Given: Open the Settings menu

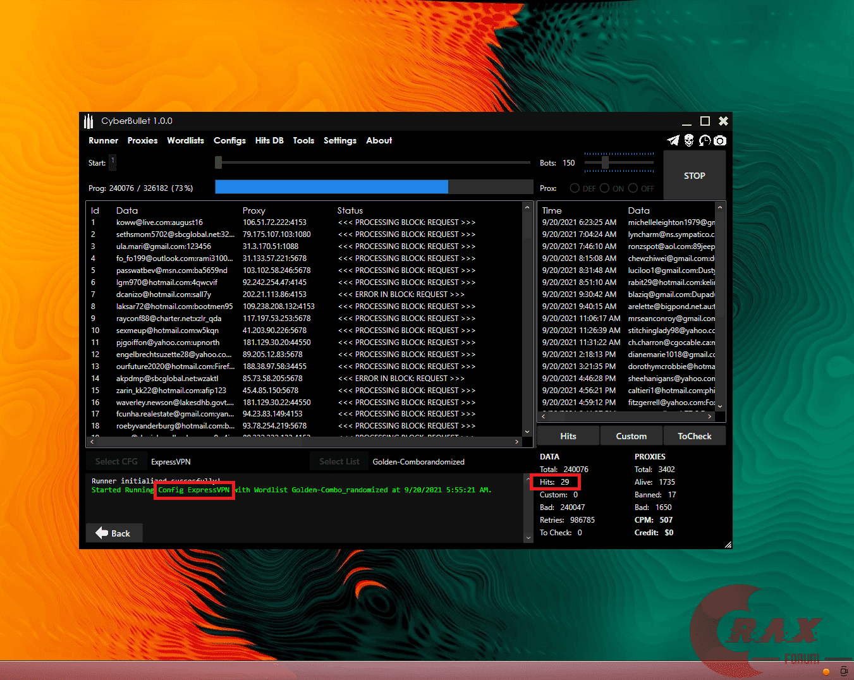Looking at the screenshot, I should (339, 140).
